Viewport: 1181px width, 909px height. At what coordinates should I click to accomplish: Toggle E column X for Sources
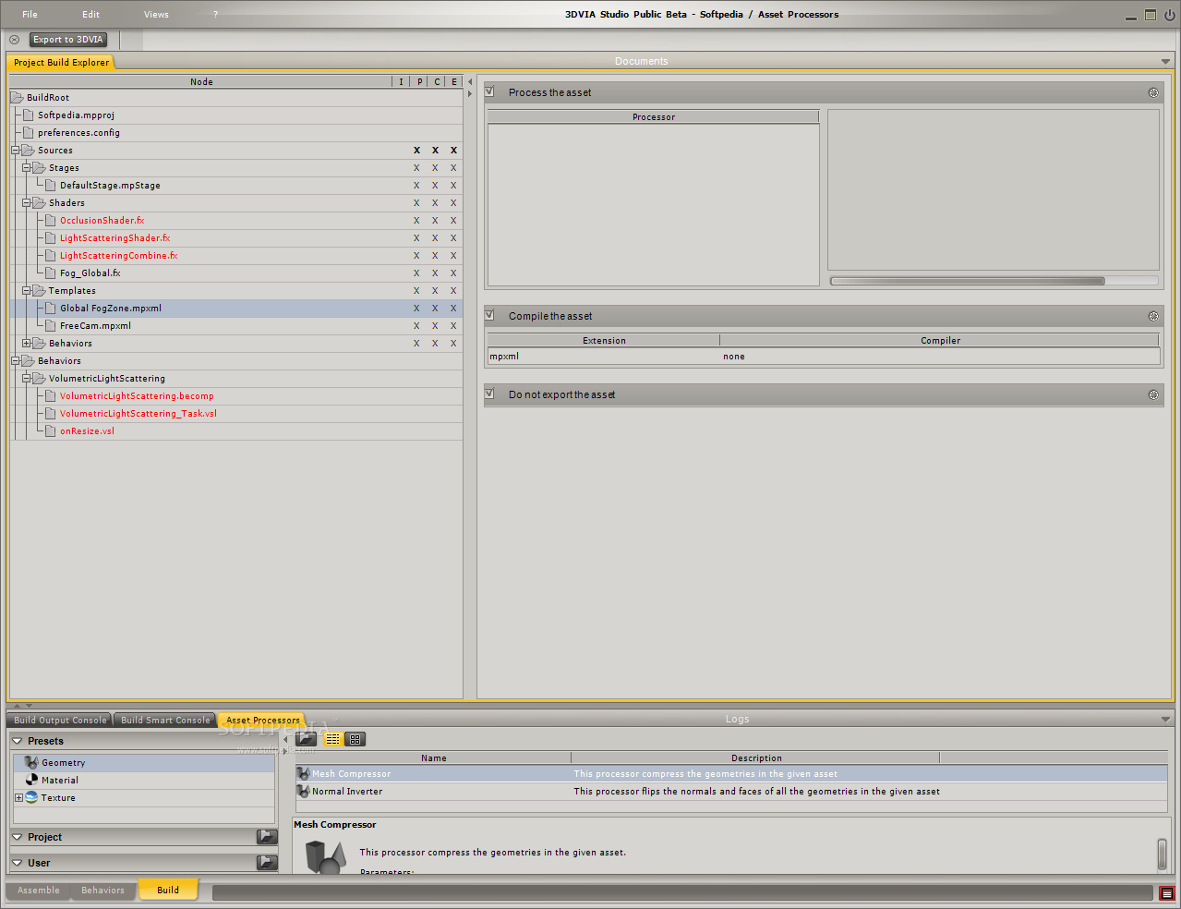453,151
